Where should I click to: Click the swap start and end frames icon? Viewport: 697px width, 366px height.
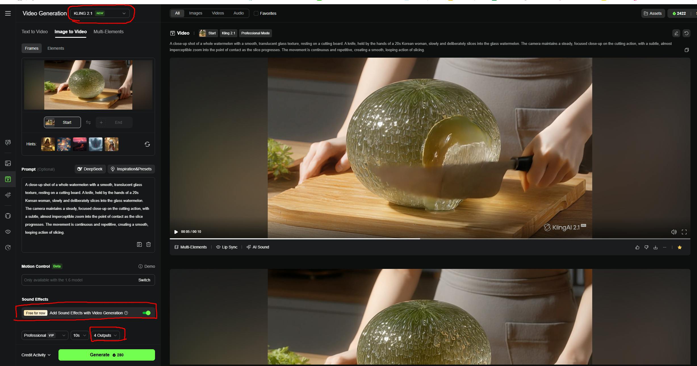point(88,122)
